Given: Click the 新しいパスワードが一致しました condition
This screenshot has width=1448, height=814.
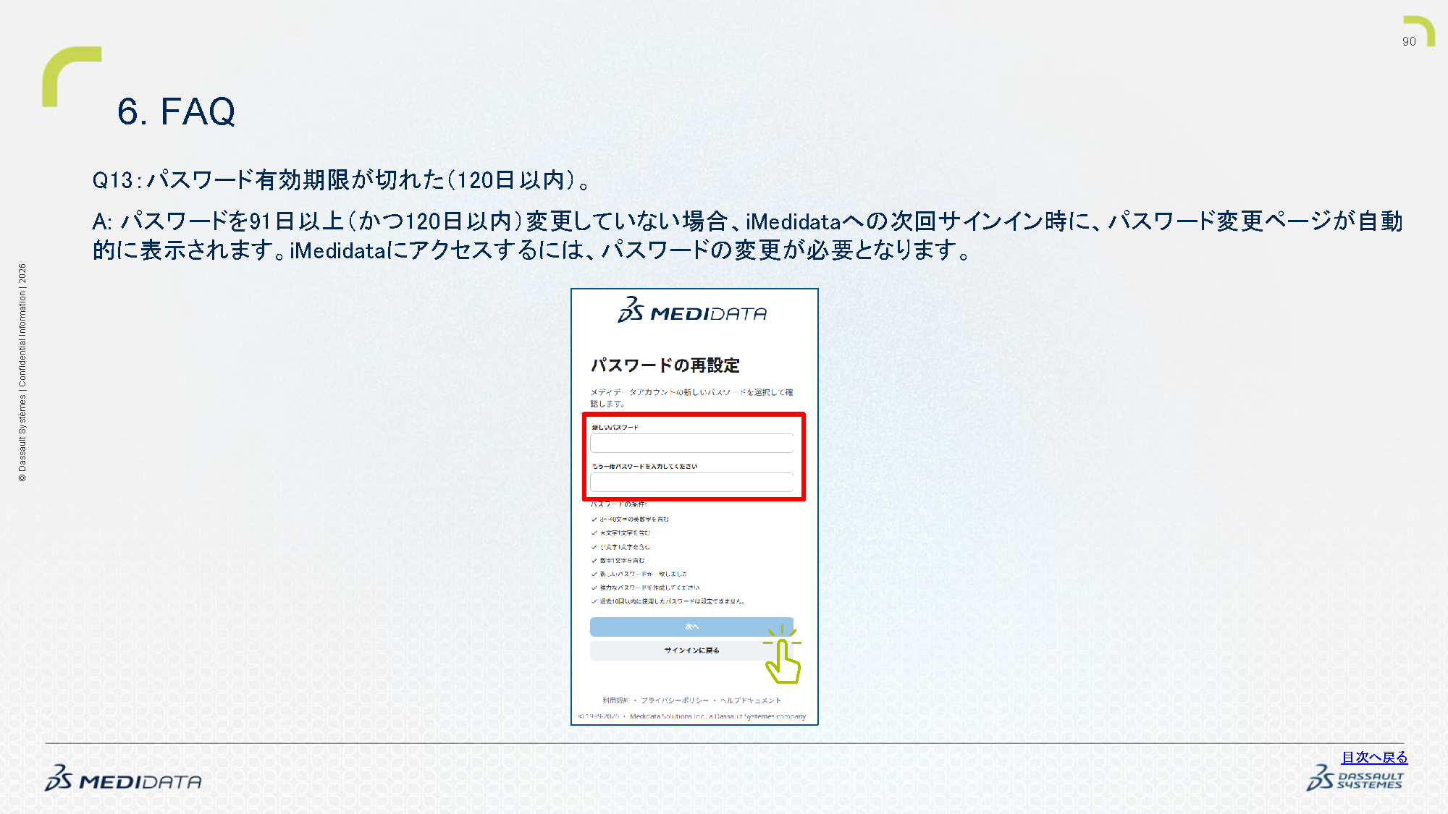Looking at the screenshot, I should pos(639,574).
